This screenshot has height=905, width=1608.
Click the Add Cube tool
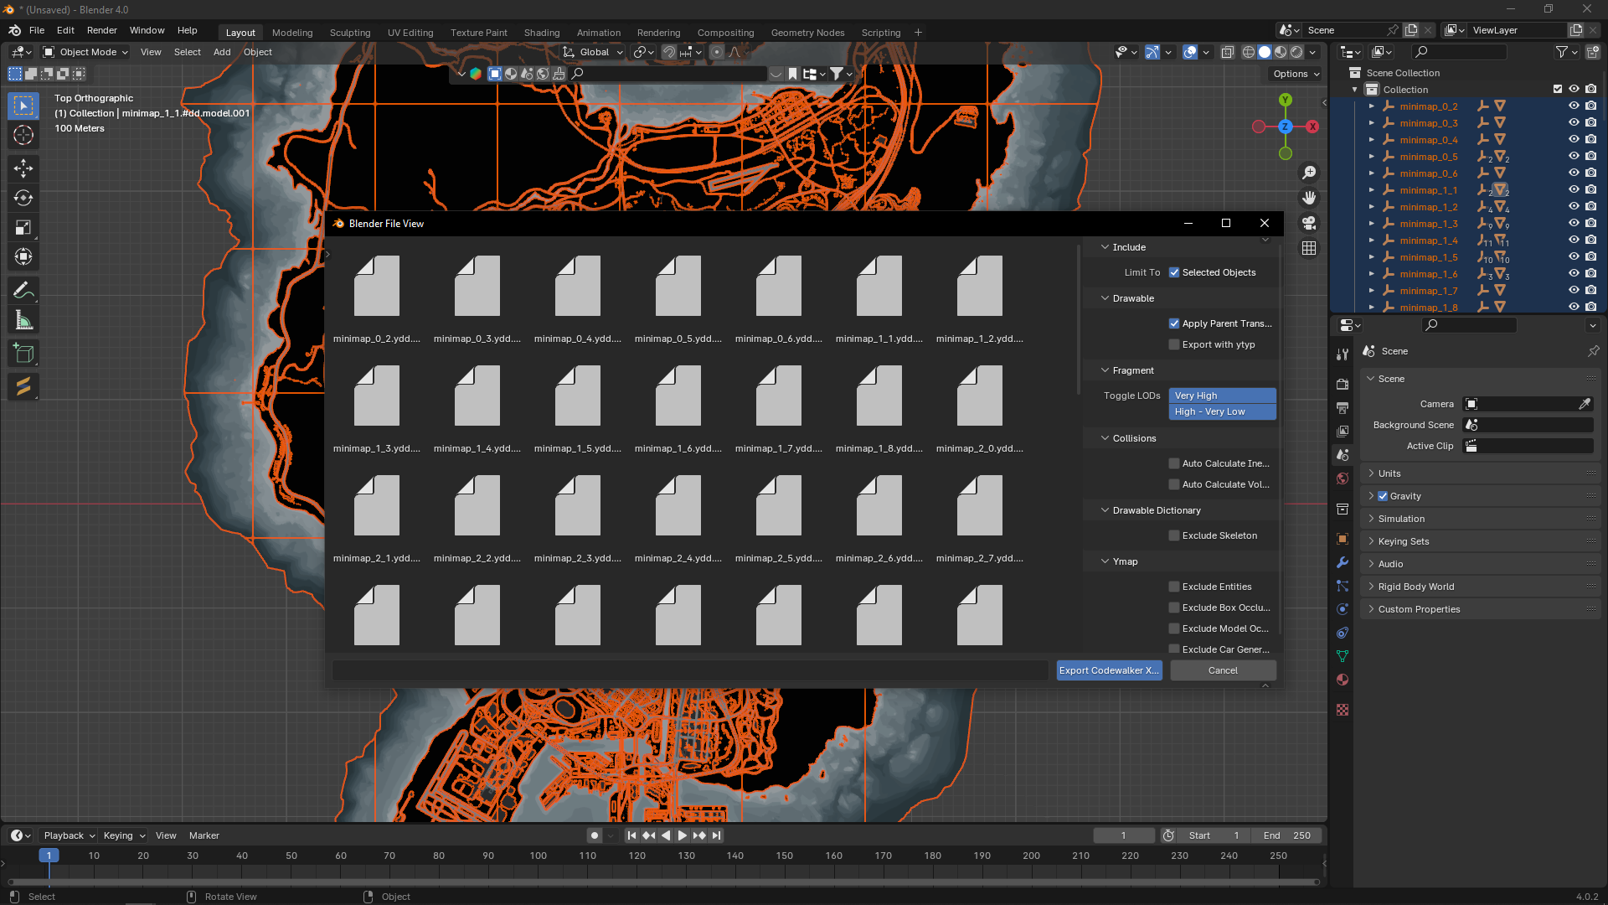click(23, 354)
